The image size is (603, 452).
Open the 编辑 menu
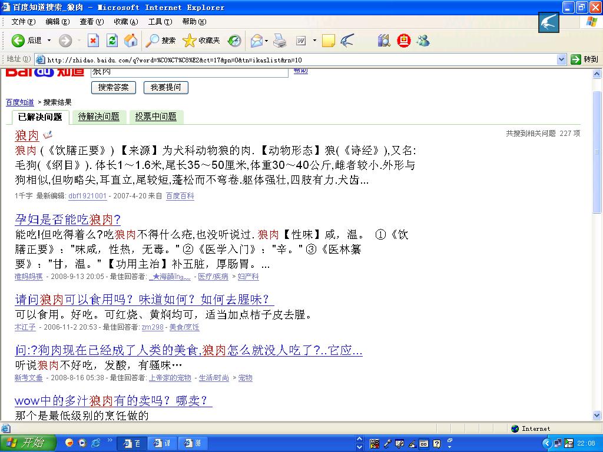coord(58,22)
